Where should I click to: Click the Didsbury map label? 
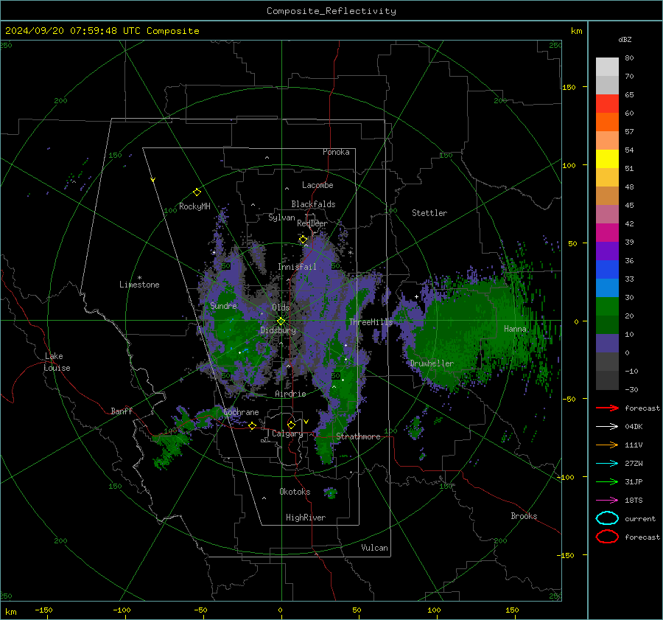pos(278,330)
